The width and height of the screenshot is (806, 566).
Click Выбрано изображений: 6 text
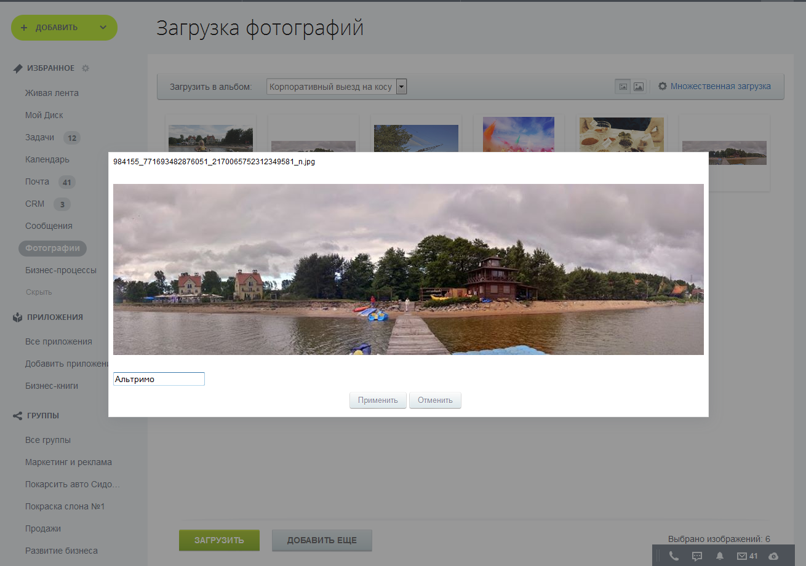(x=719, y=540)
